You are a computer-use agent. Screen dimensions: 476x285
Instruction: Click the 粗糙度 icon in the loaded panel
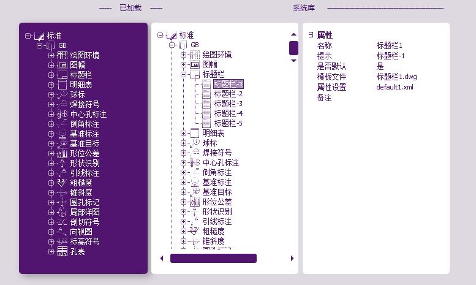pos(62,183)
